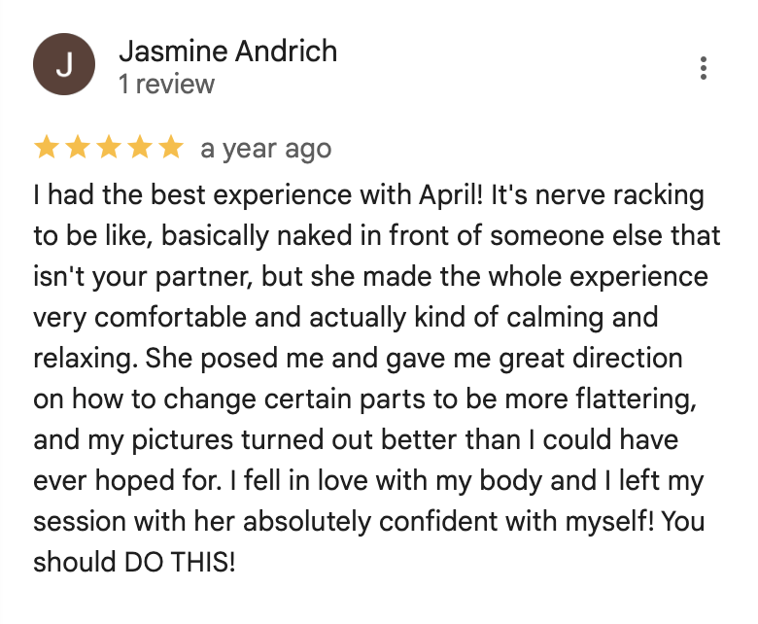Click the second yellow rating star
This screenshot has width=758, height=624.
[x=78, y=147]
